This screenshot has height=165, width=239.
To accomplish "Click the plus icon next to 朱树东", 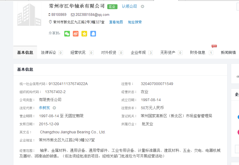I will (54, 108).
